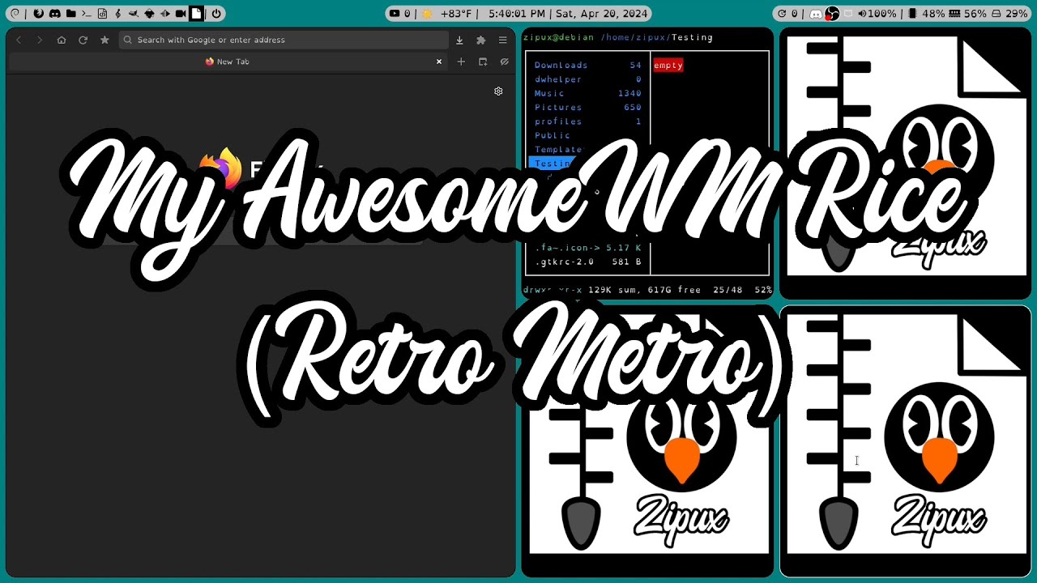Click the power button icon
The image size is (1037, 583).
point(216,14)
